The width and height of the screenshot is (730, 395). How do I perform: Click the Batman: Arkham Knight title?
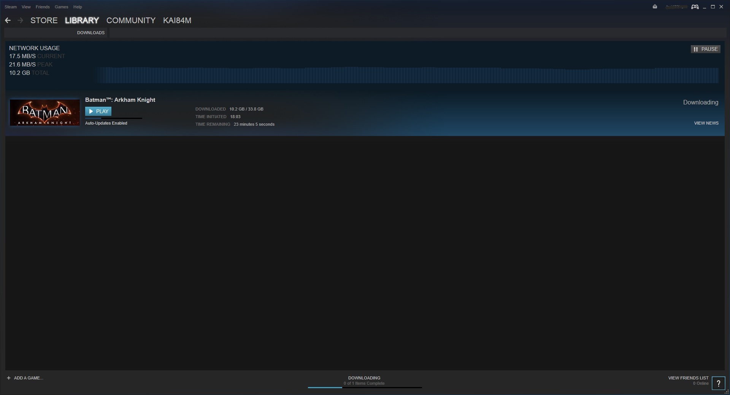pyautogui.click(x=120, y=100)
